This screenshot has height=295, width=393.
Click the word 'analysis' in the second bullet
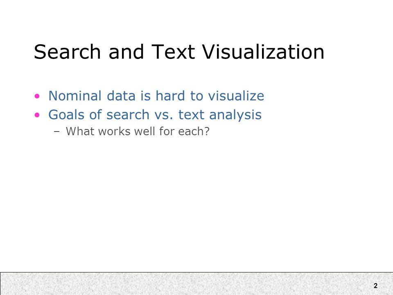point(235,116)
